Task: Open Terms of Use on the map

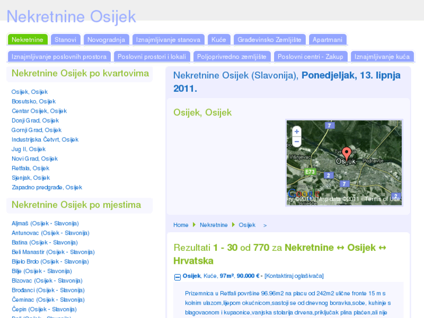Action: (382, 199)
